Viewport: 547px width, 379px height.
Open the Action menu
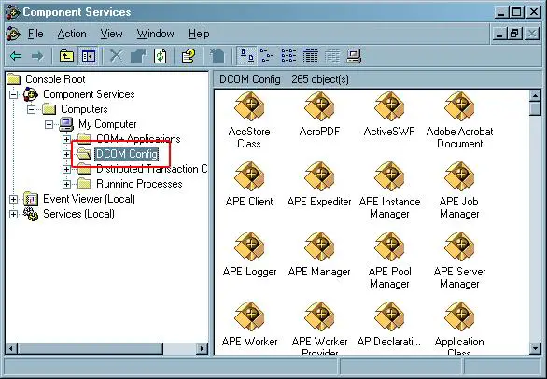point(72,34)
